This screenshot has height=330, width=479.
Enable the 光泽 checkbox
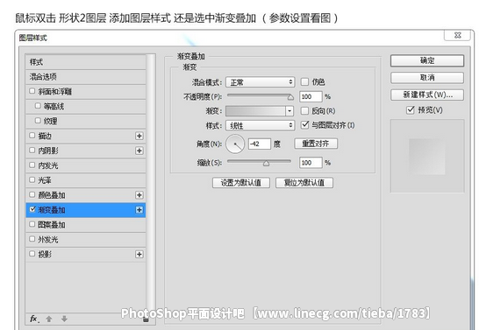32,179
